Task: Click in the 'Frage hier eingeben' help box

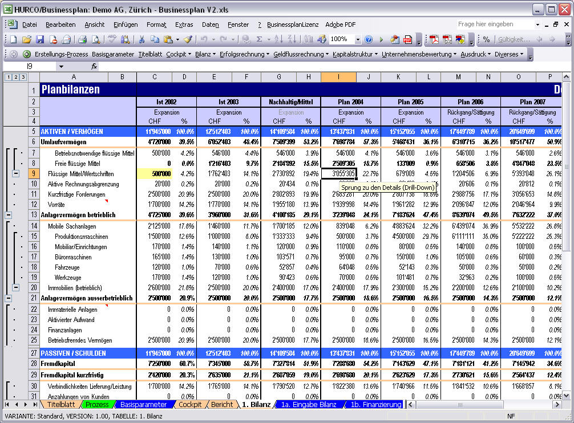Action: point(495,24)
